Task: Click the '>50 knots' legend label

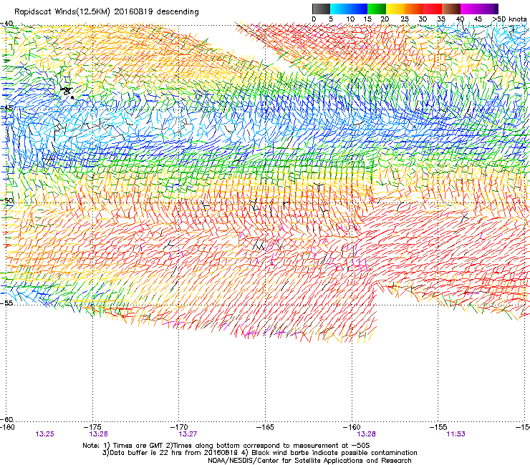Action: pyautogui.click(x=510, y=19)
